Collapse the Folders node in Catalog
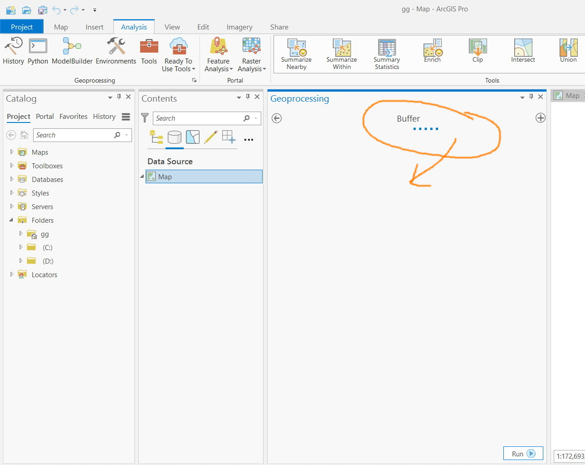585x465 pixels. pos(11,220)
